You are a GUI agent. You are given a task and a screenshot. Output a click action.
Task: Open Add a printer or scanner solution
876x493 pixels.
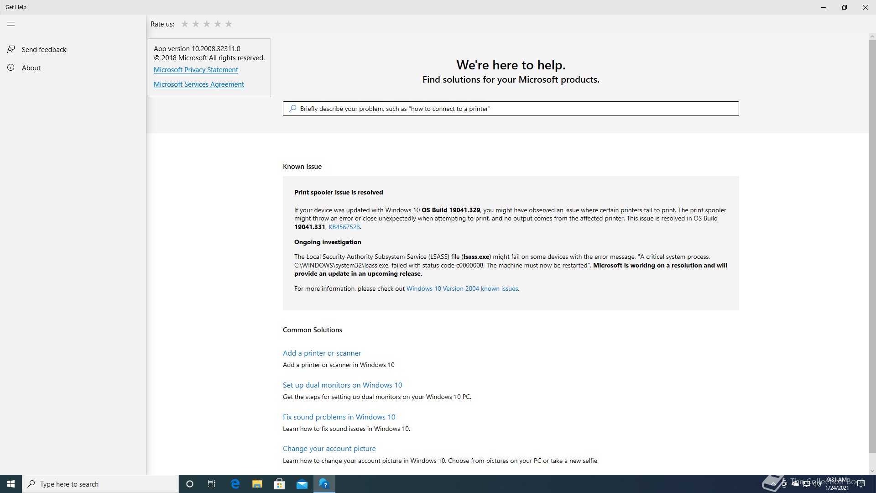pos(322,353)
